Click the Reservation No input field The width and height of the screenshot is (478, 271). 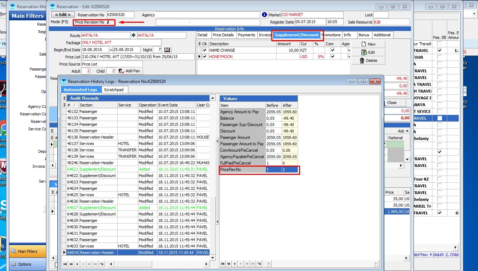click(120, 15)
